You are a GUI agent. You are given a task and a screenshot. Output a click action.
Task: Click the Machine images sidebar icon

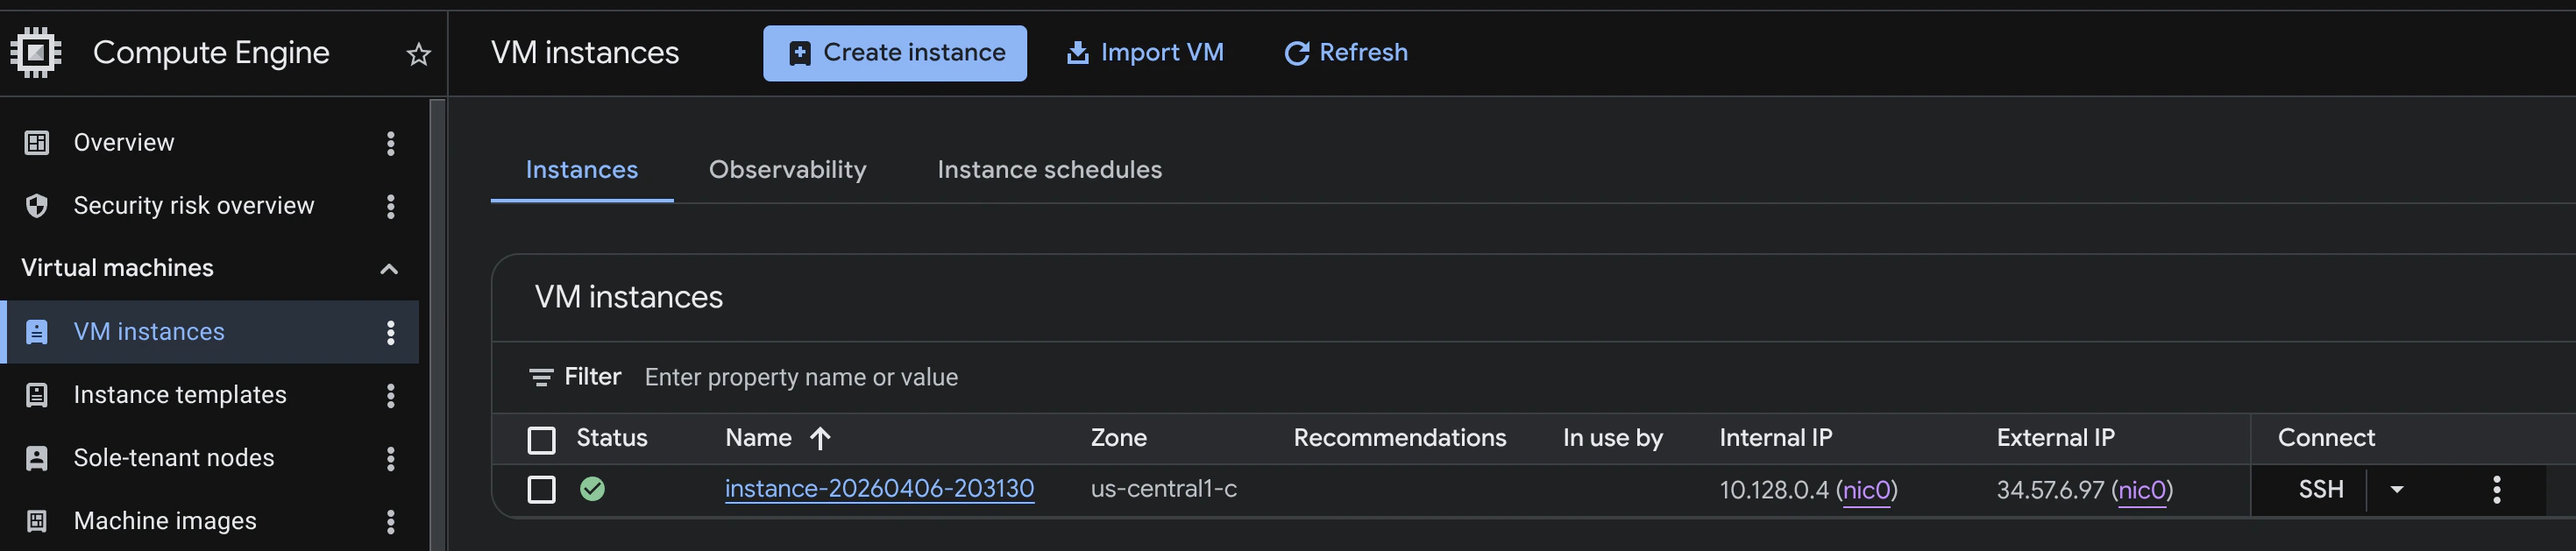[38, 520]
